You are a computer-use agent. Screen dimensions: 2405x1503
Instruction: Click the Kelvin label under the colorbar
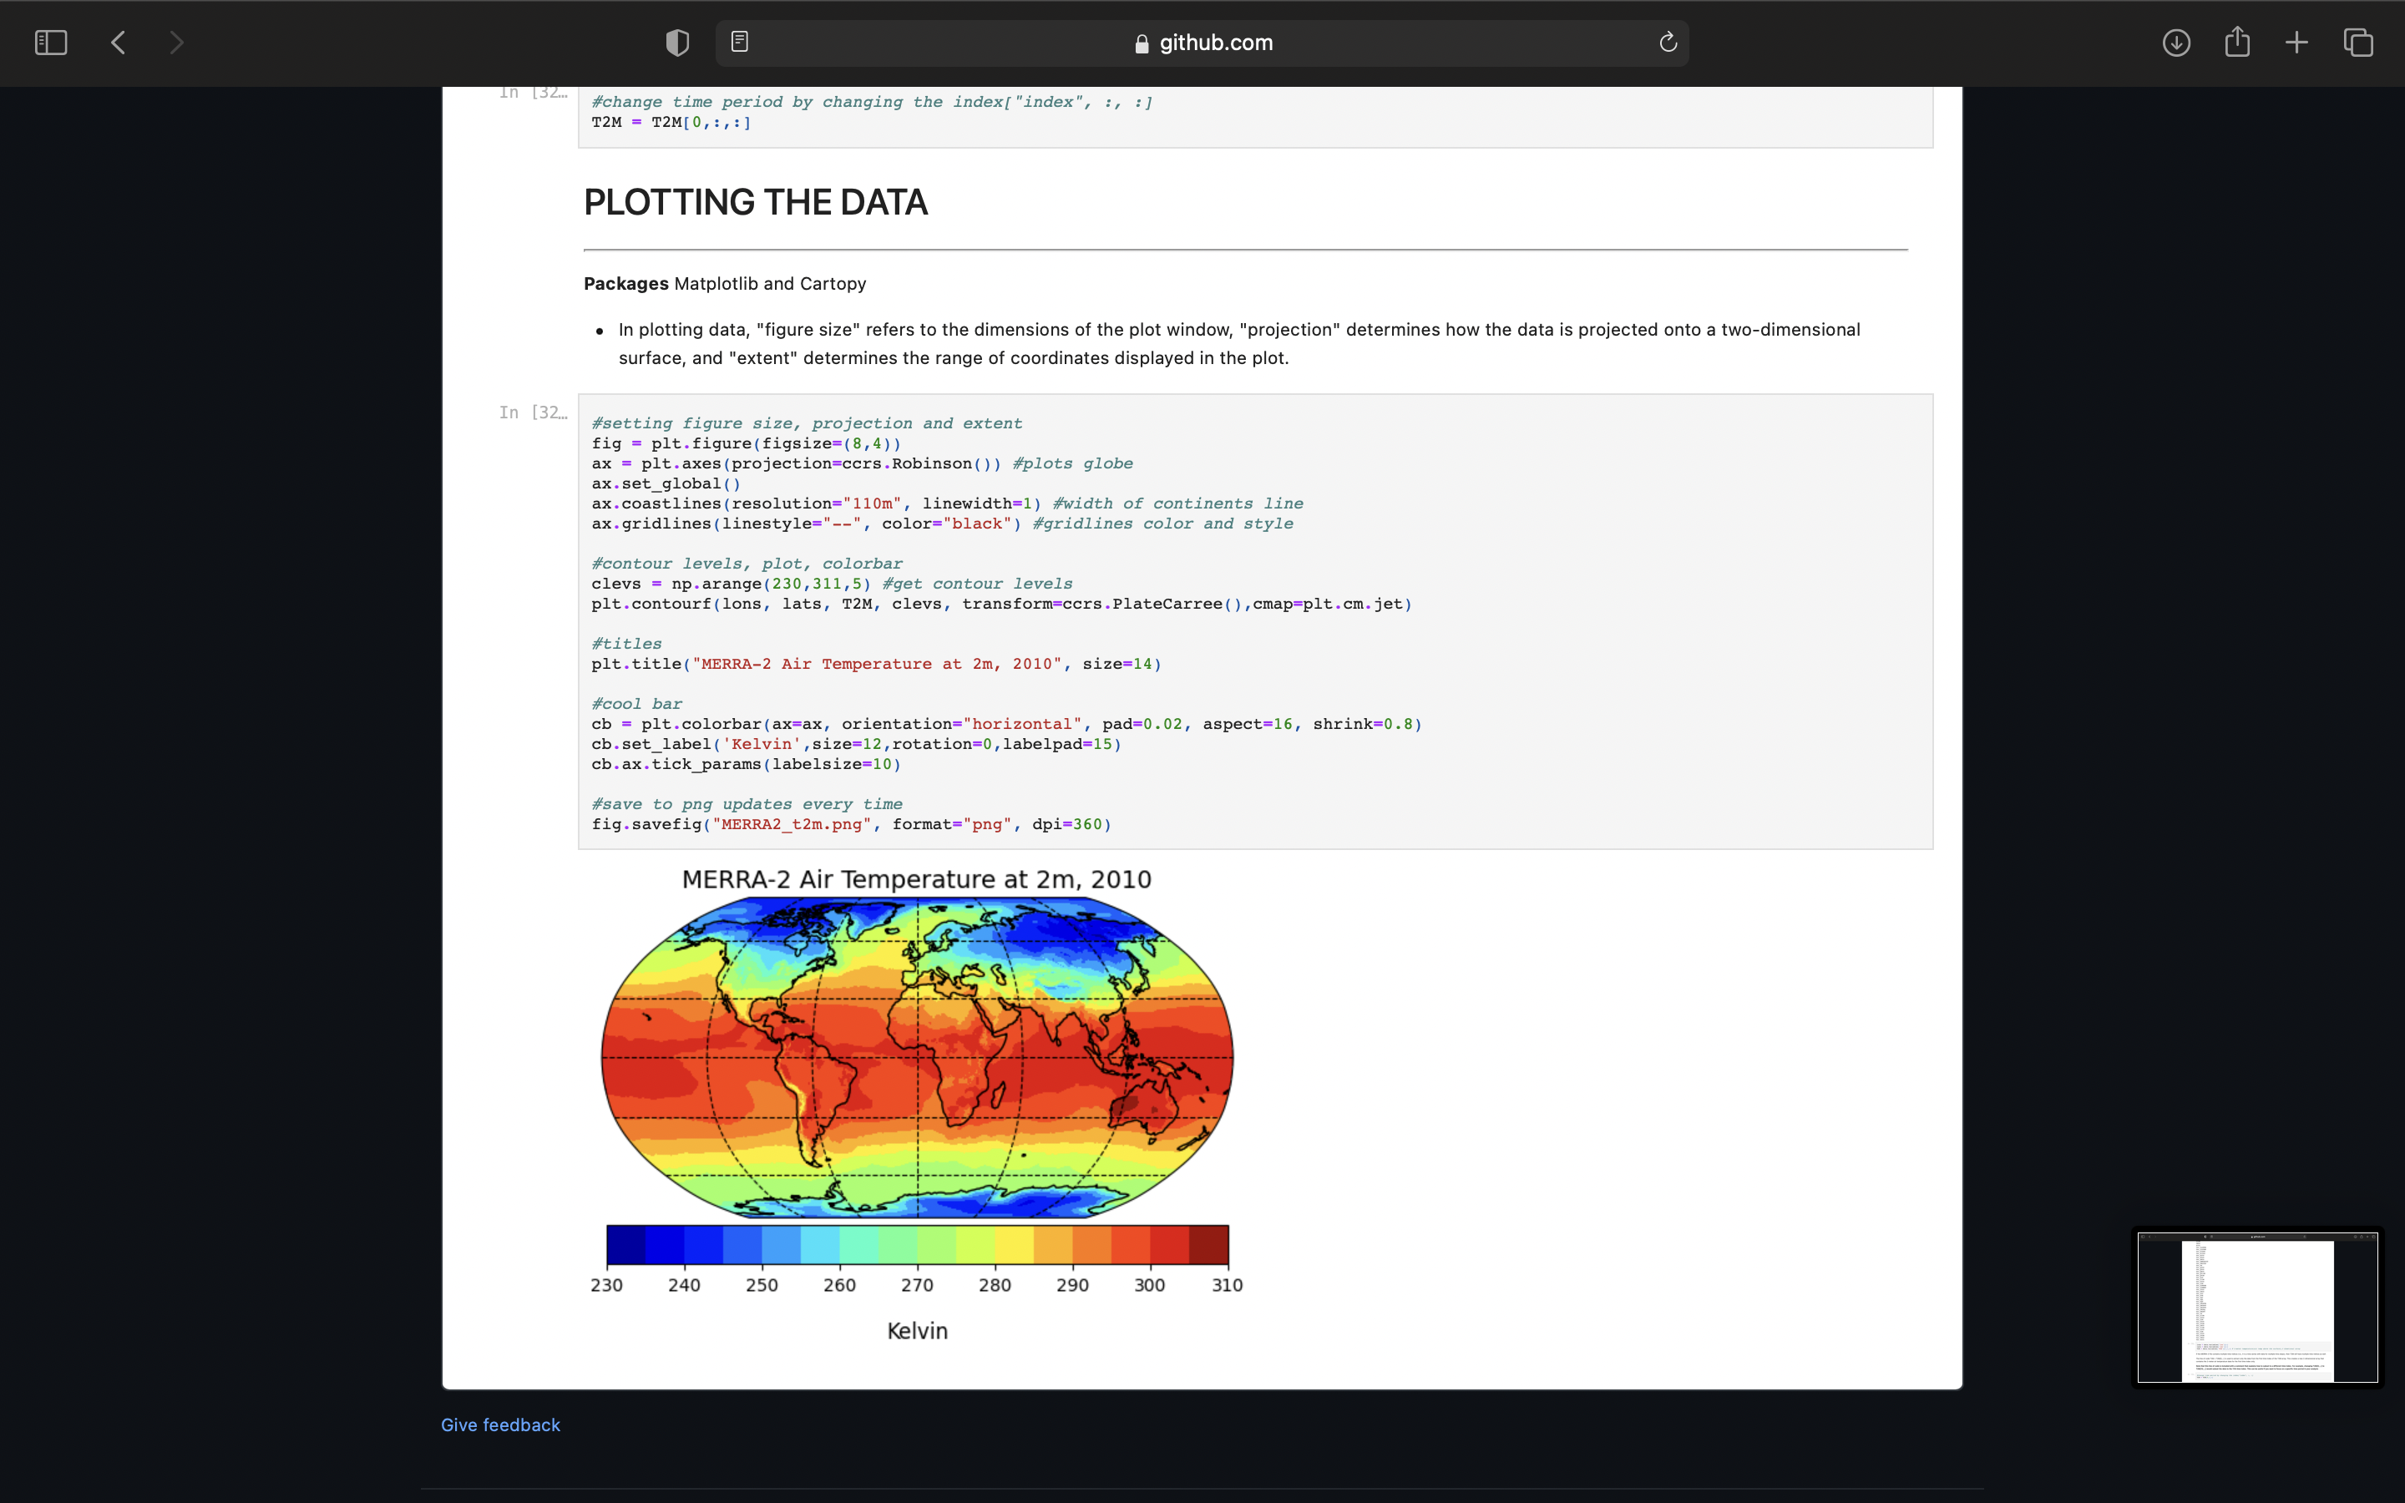tap(917, 1331)
